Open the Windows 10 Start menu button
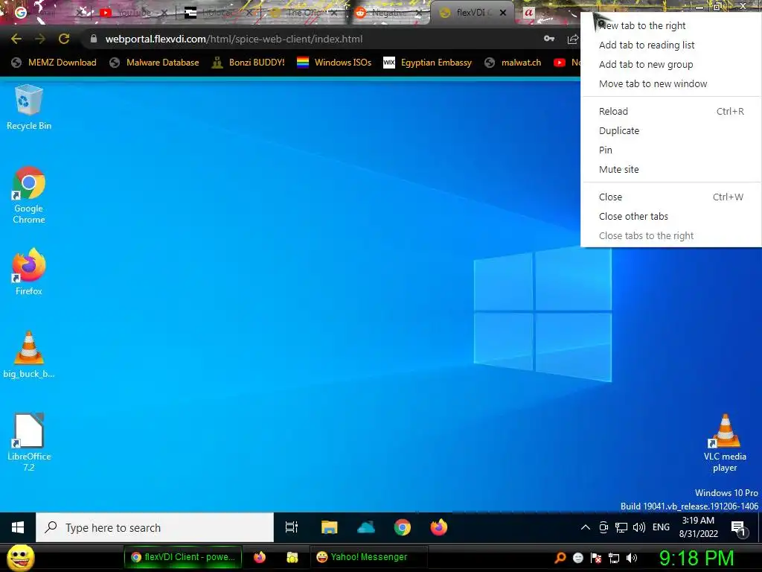The image size is (762, 572). coord(18,527)
